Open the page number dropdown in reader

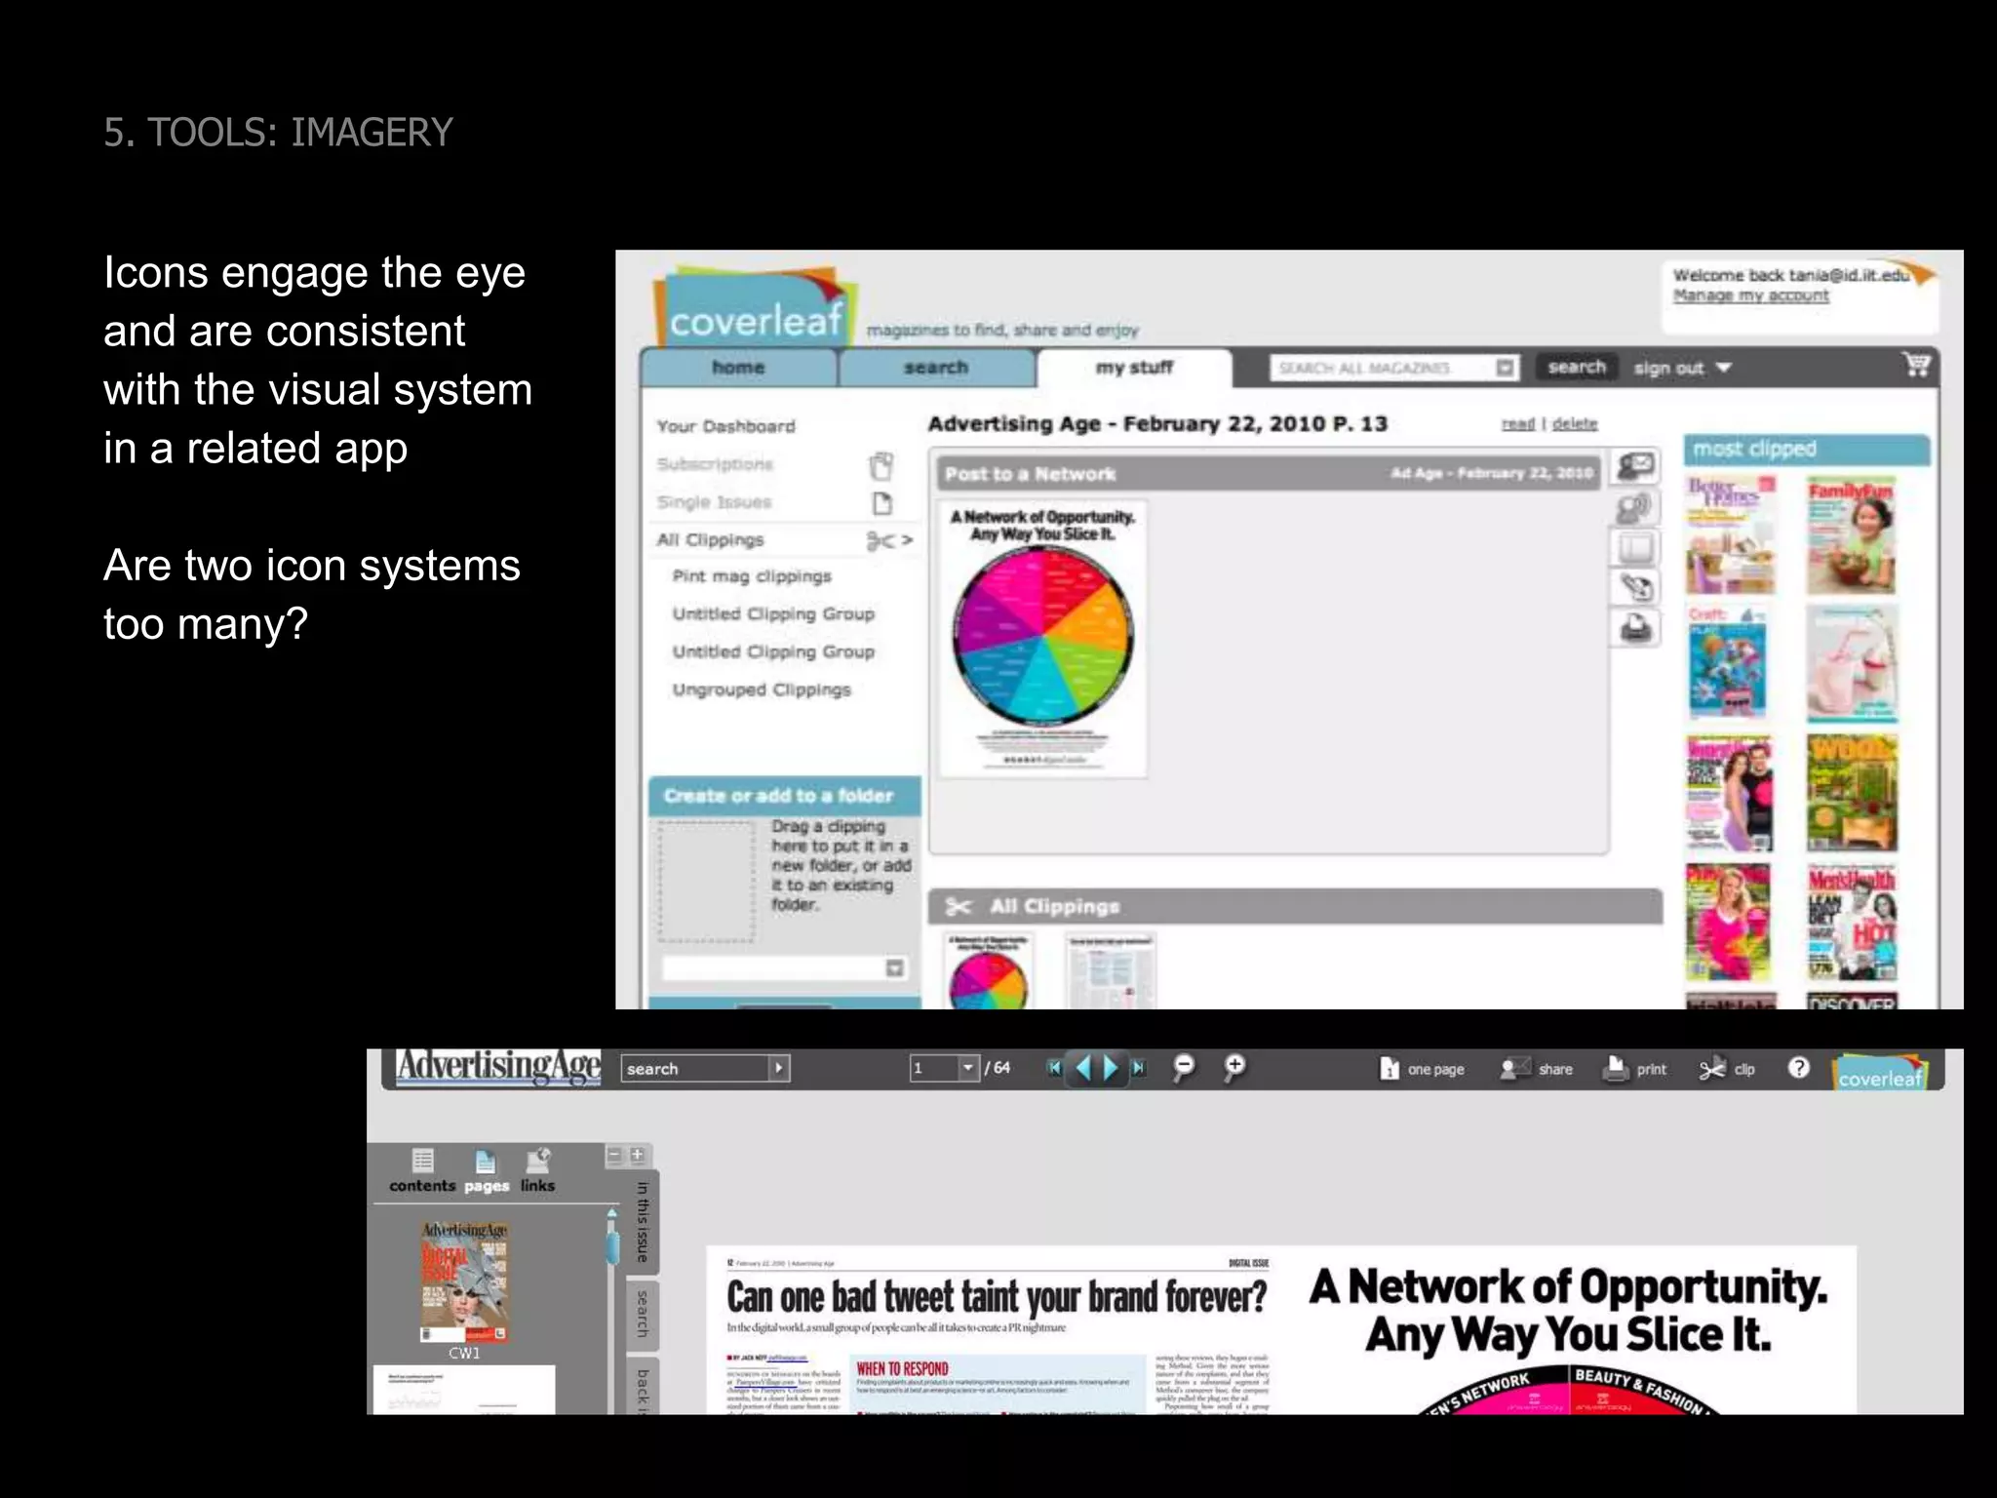point(967,1068)
